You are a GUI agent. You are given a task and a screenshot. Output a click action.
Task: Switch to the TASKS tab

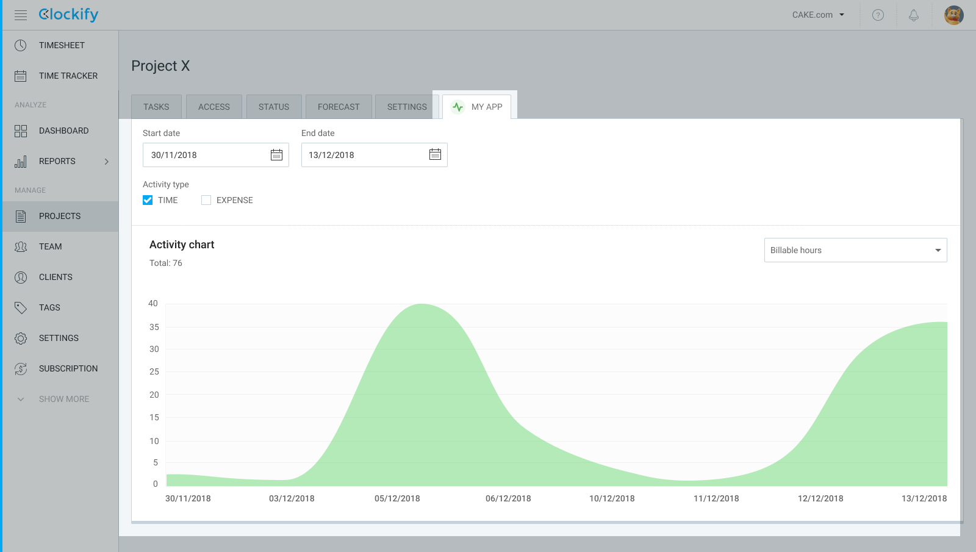point(156,107)
